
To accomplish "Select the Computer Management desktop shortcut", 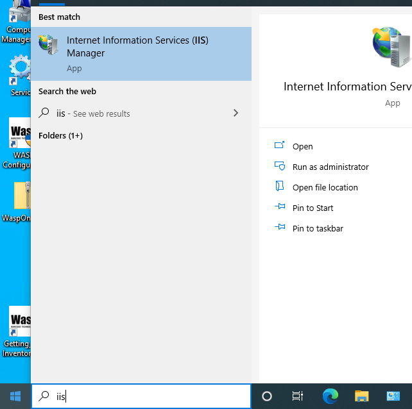I will 16,22.
